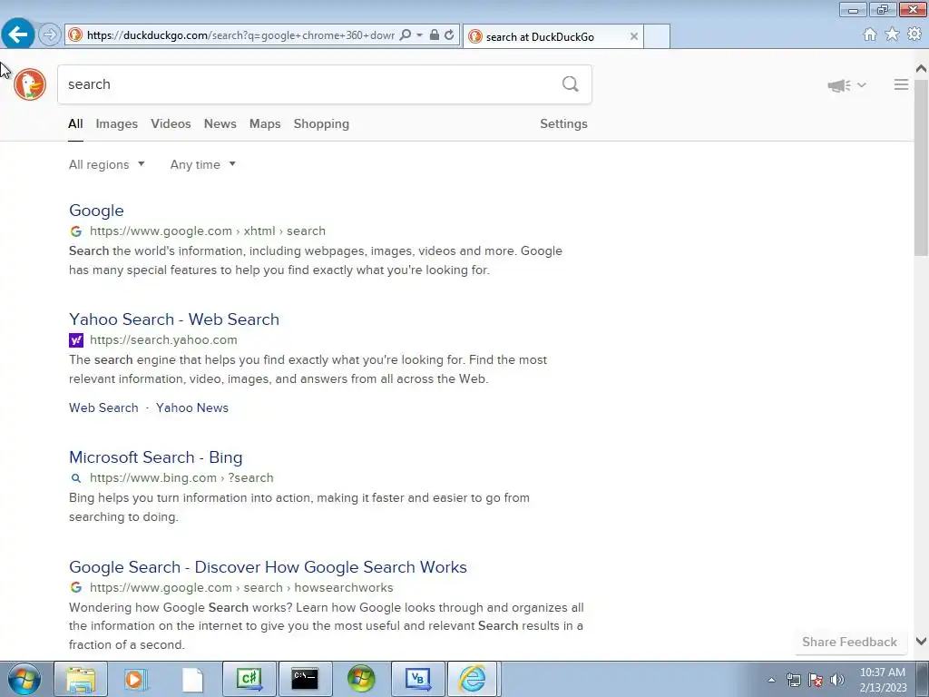Click the vertical scrollbar thumb
The image size is (929, 697).
click(922, 168)
